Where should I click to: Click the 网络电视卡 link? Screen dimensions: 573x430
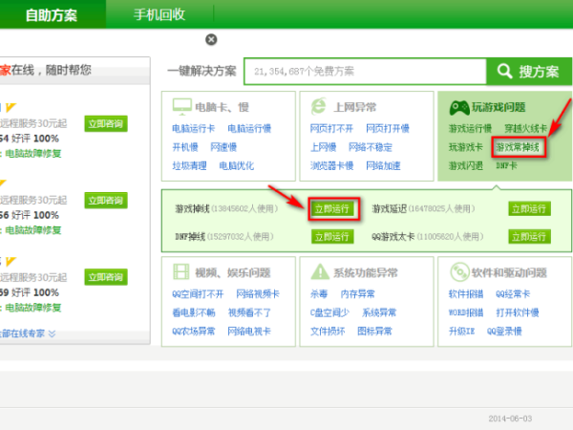point(249,332)
